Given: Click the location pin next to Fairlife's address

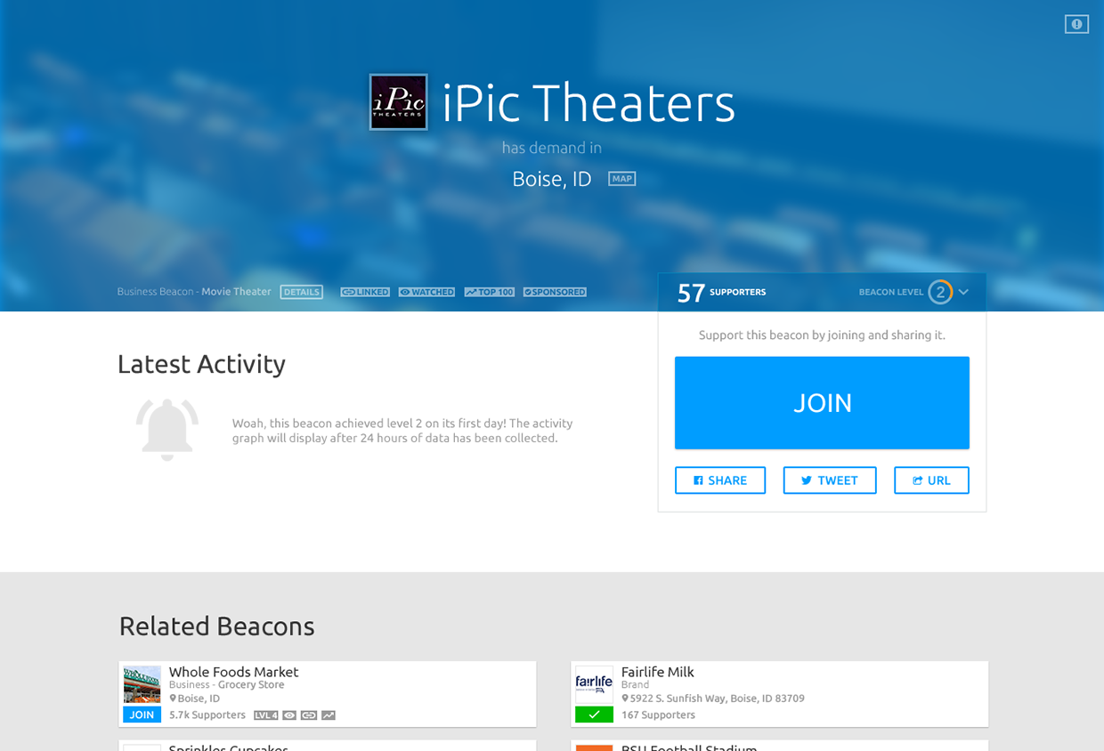Looking at the screenshot, I should [x=625, y=699].
